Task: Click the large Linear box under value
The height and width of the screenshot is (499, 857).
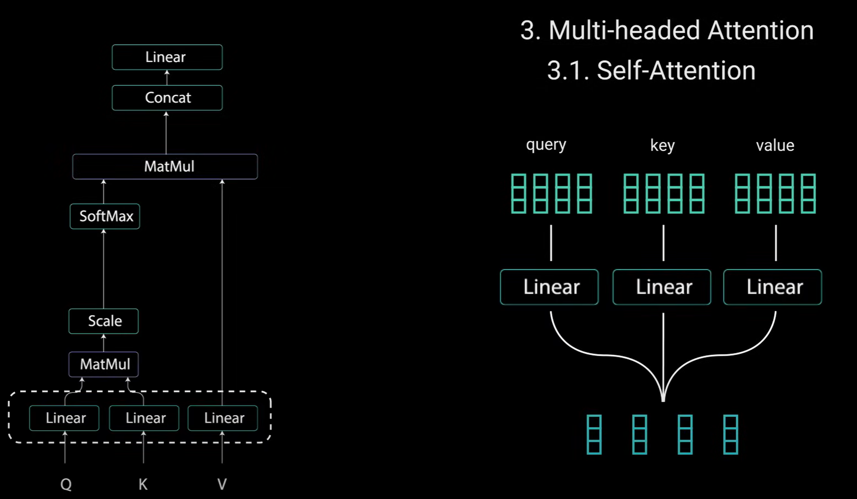Action: [x=772, y=287]
